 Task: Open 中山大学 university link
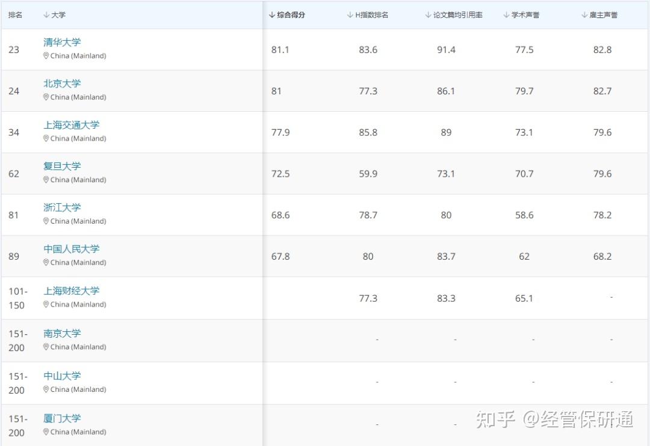point(62,376)
